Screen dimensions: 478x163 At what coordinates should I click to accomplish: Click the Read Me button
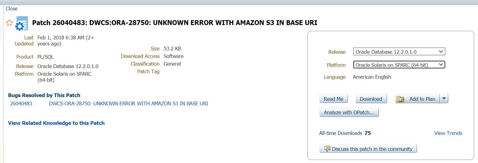click(x=333, y=99)
